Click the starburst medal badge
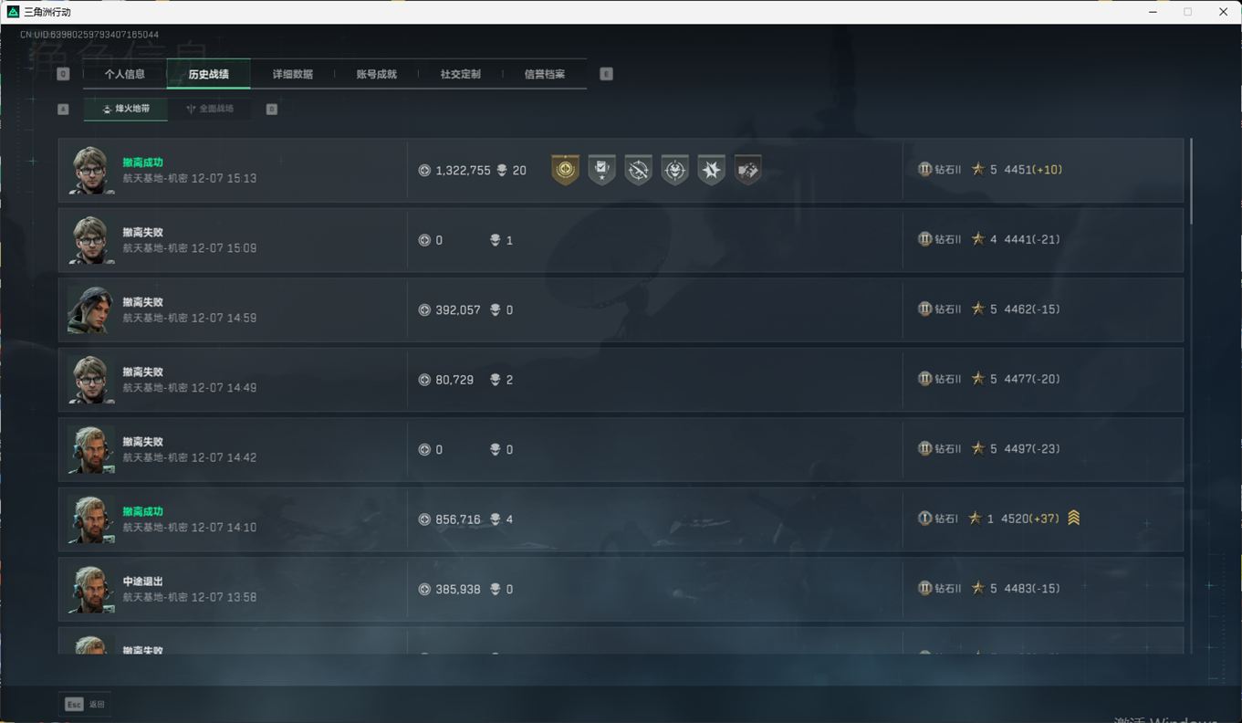 pyautogui.click(x=711, y=170)
